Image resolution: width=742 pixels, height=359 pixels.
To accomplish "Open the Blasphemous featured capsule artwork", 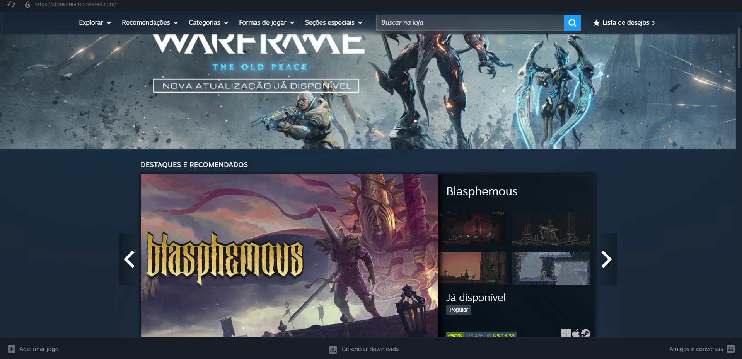I will 290,256.
